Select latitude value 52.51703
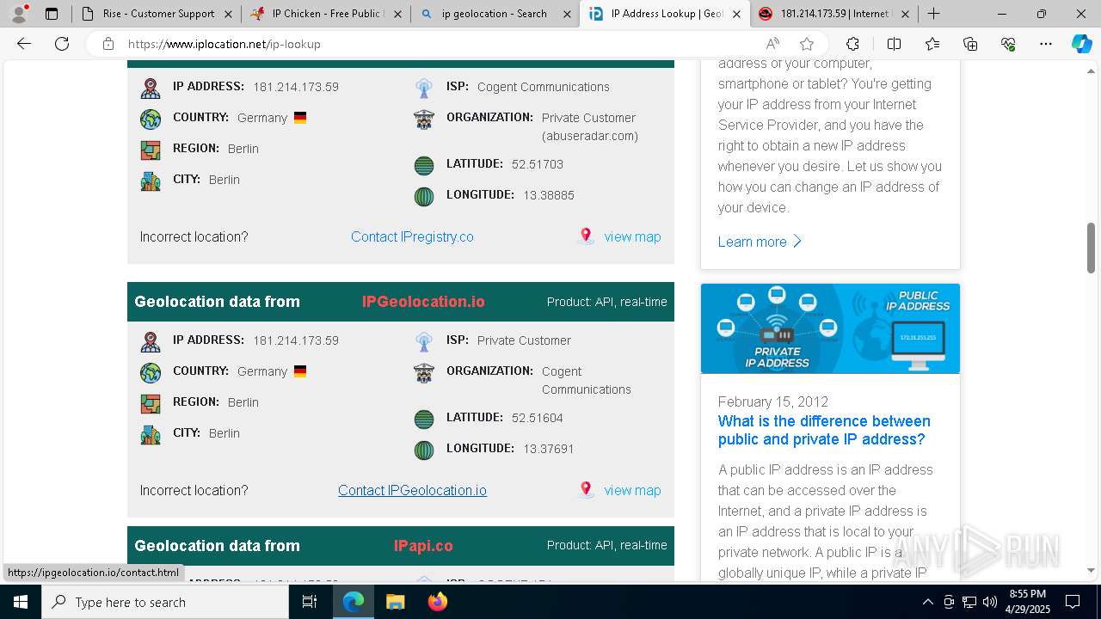1101x619 pixels. click(x=538, y=164)
